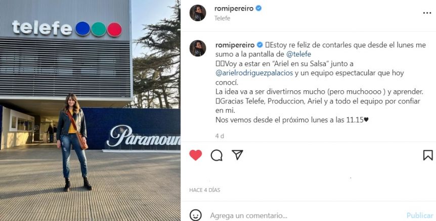Open romipereiro username in post header
436x221 pixels.
(x=234, y=8)
